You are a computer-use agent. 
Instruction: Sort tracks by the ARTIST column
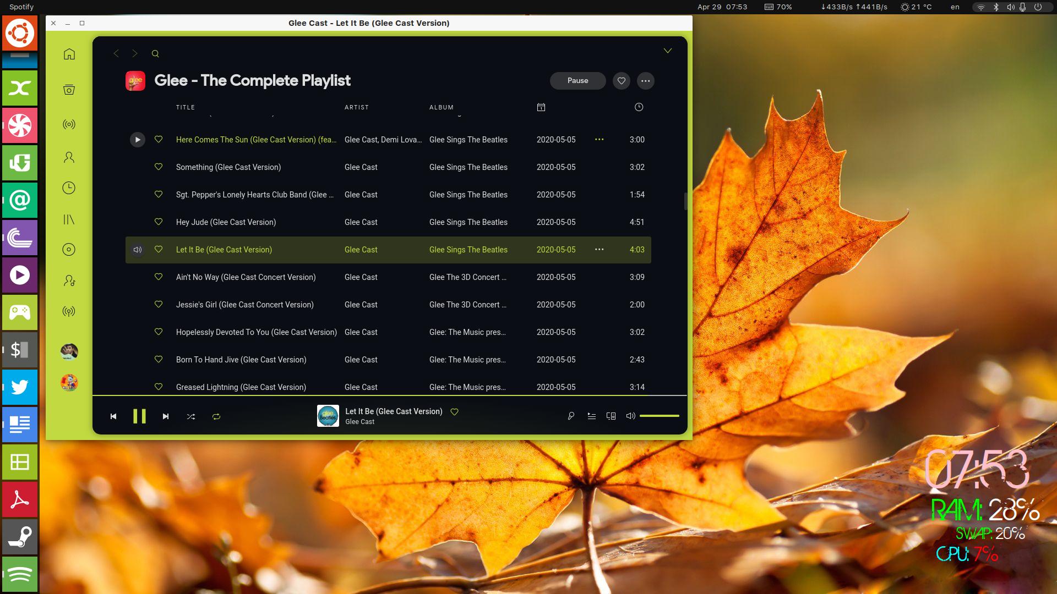[357, 107]
